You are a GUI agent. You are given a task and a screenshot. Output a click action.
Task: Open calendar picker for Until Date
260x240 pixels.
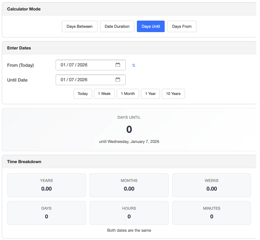pyautogui.click(x=118, y=80)
